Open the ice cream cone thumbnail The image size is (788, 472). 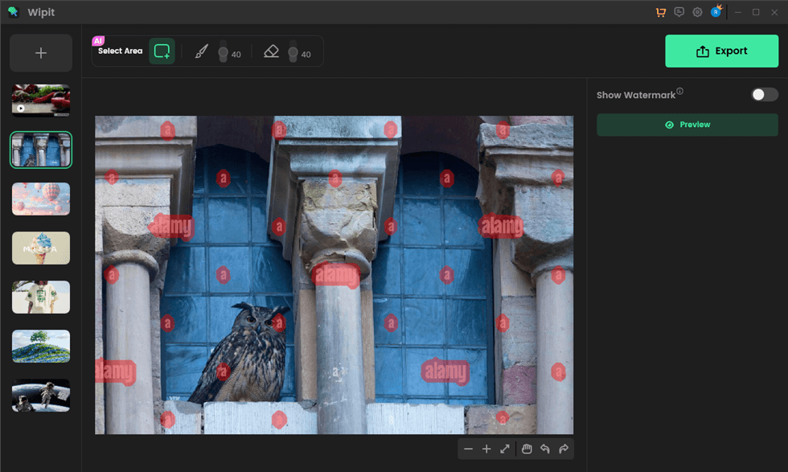[41, 248]
